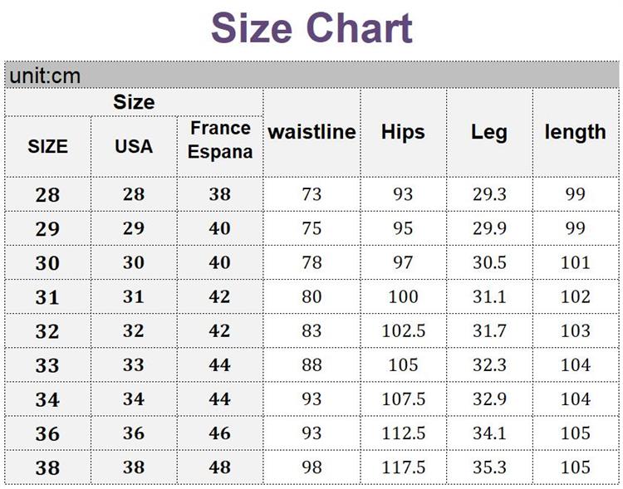Select the Leg column header
The image size is (623, 489).
tap(489, 132)
